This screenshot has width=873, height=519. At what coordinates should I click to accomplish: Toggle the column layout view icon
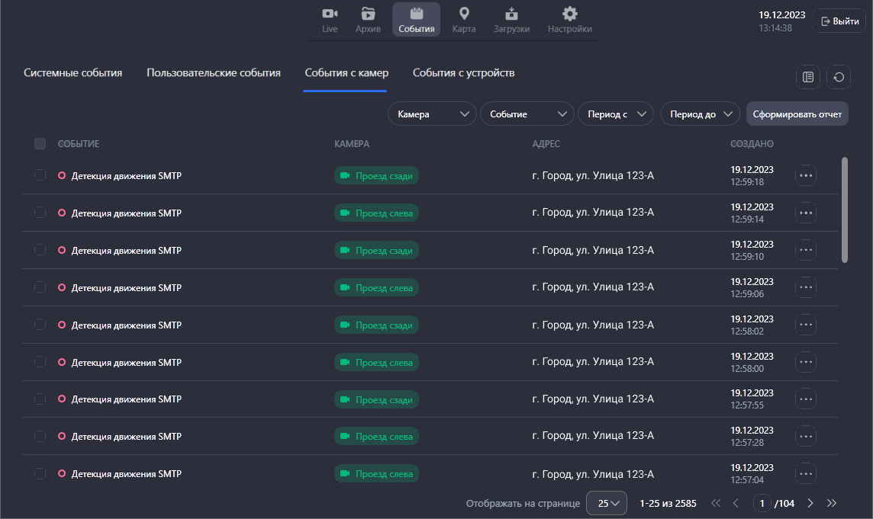[807, 77]
